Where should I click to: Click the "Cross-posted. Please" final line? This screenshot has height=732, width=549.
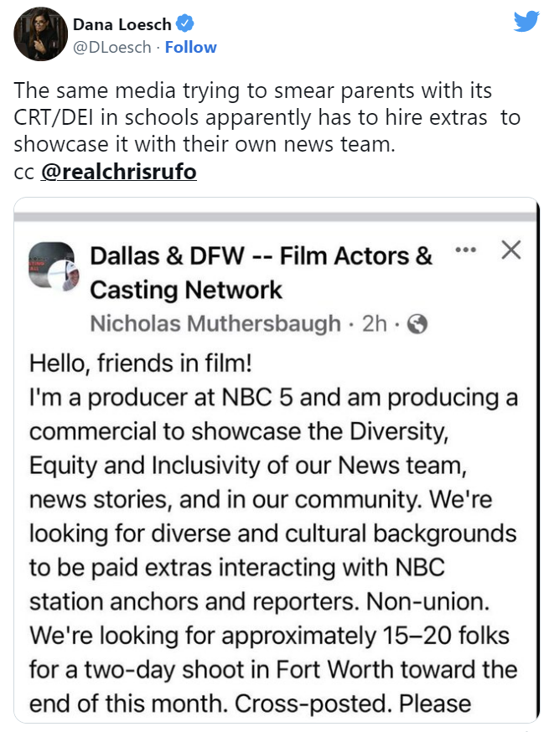click(x=353, y=704)
